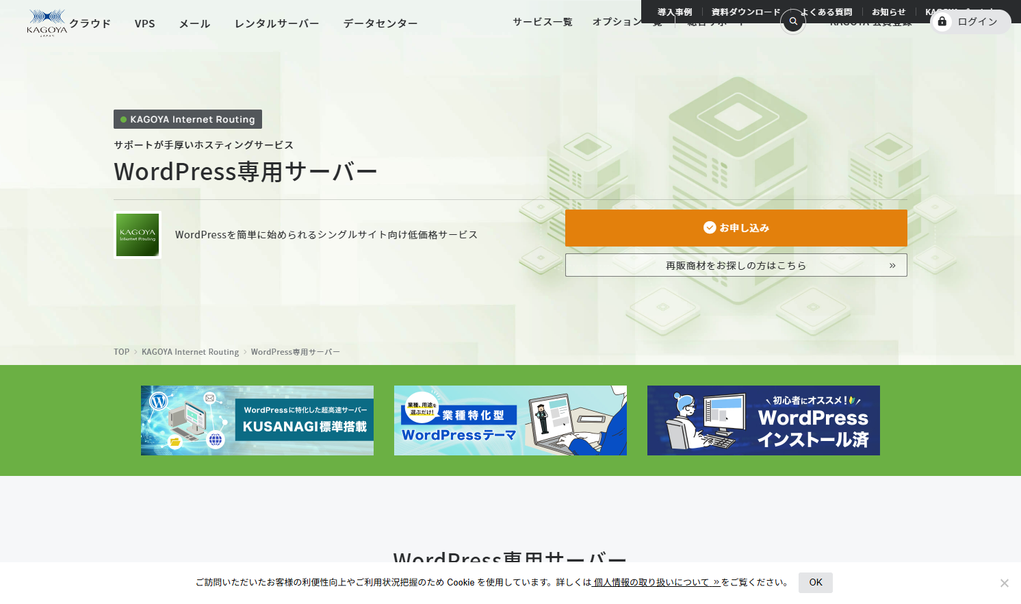Open 導入事例 in top bar
Viewport: 1021px width, 604px height.
[x=675, y=12]
